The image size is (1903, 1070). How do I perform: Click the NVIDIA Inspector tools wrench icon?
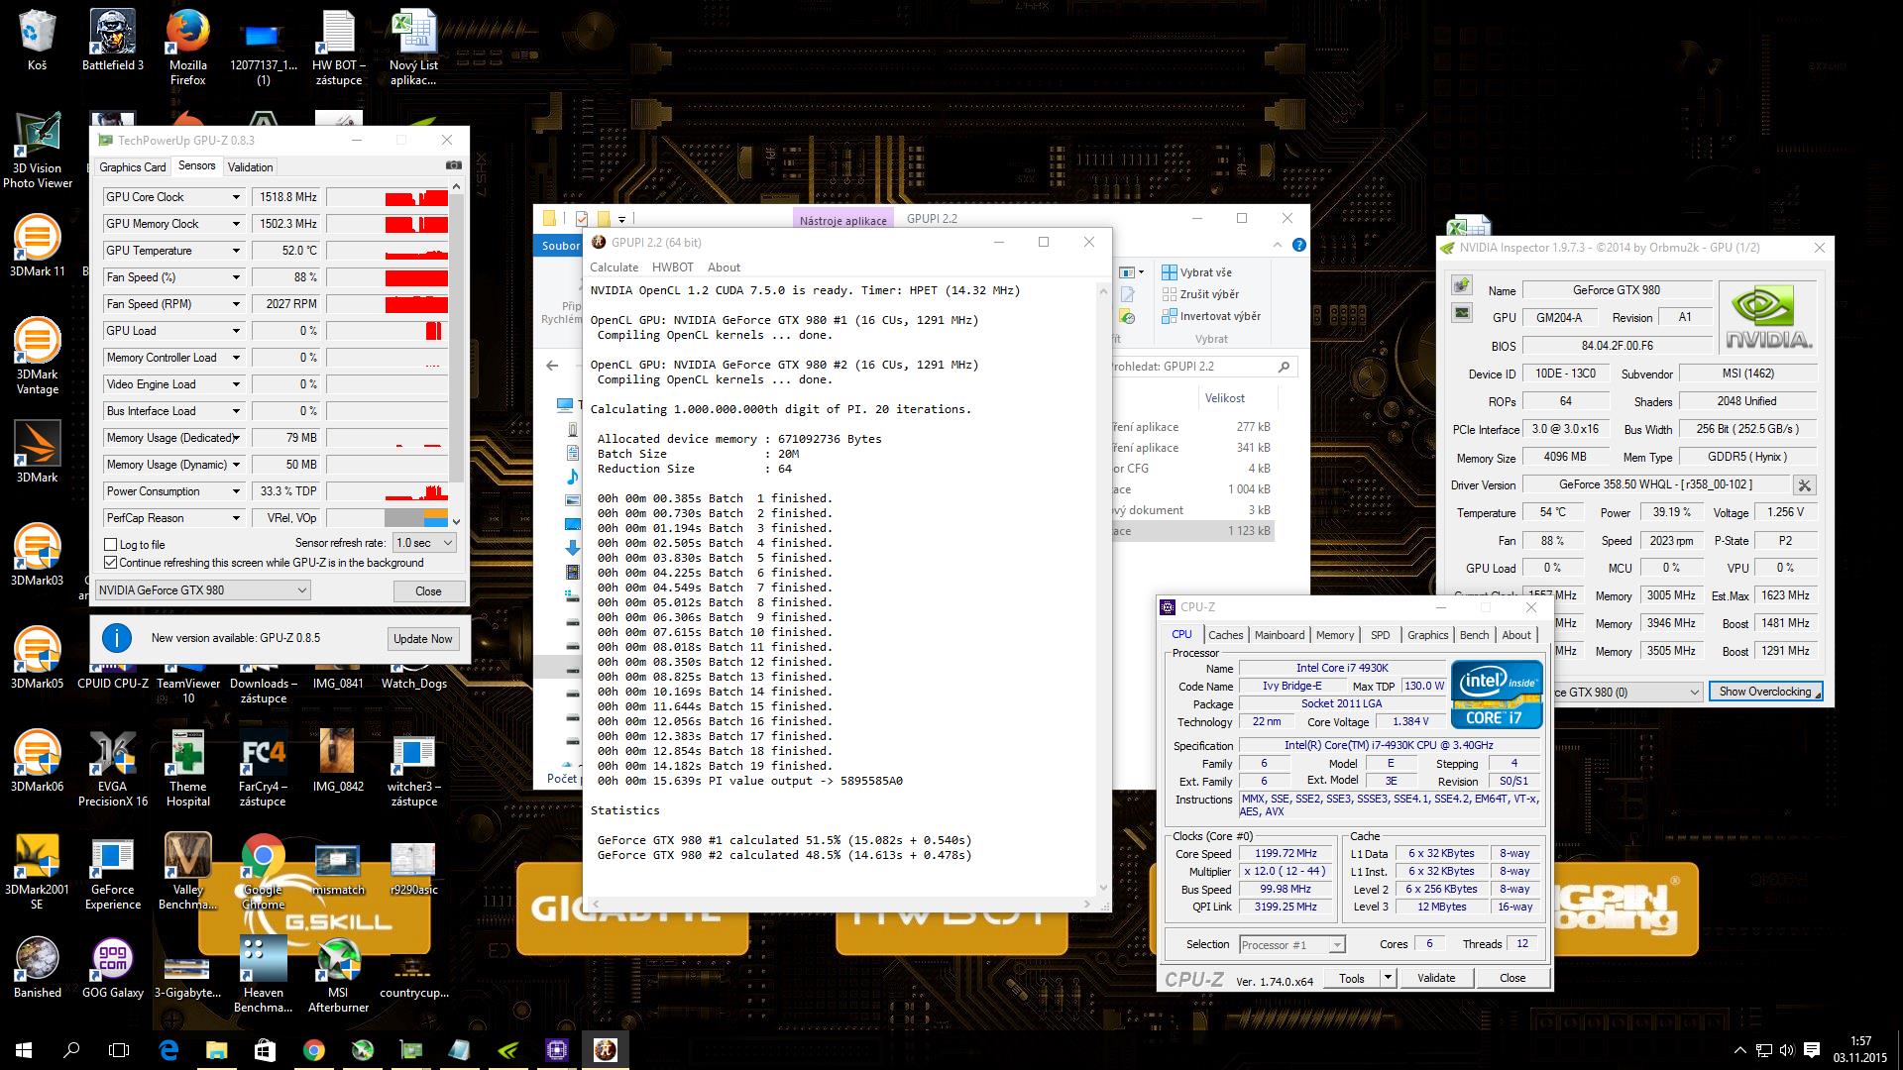(1804, 485)
